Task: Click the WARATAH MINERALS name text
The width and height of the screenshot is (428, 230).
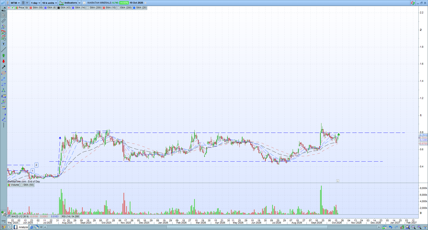Action: 99,2
